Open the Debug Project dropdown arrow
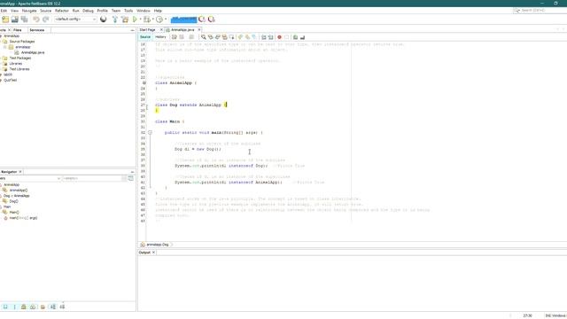The width and height of the screenshot is (567, 319). 153,19
